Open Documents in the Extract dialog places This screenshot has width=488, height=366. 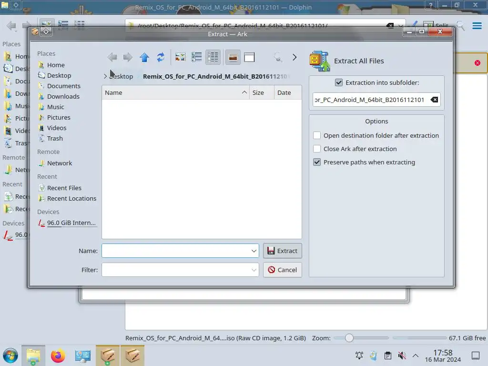pos(63,86)
